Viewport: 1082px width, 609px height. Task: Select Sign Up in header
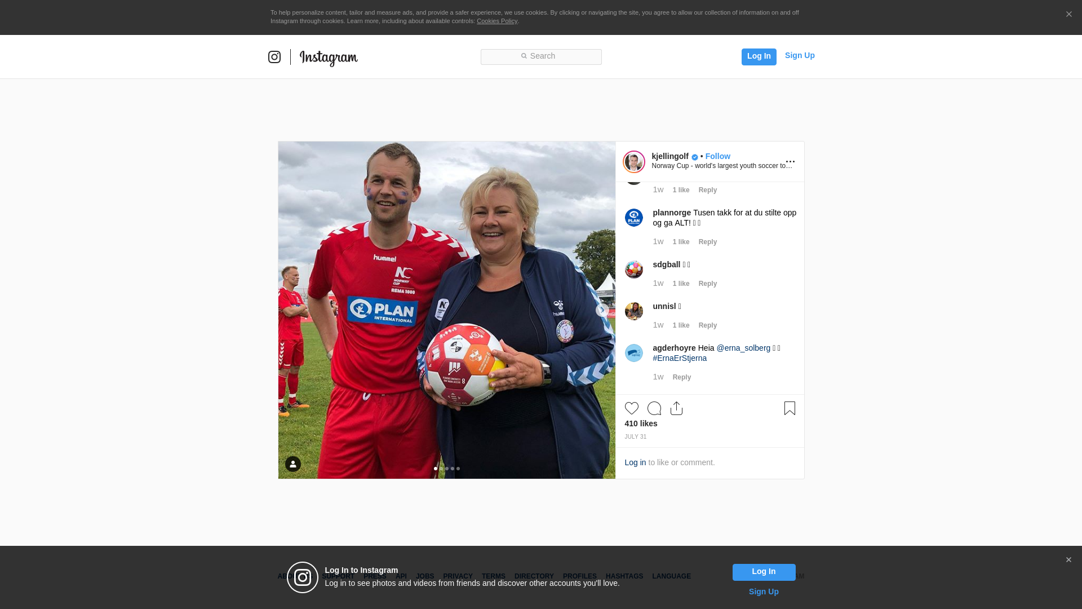click(800, 55)
